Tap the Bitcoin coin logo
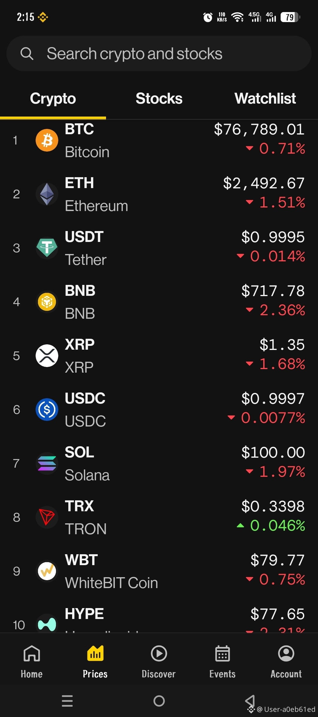Viewport: 318px width, 717px height. click(47, 140)
